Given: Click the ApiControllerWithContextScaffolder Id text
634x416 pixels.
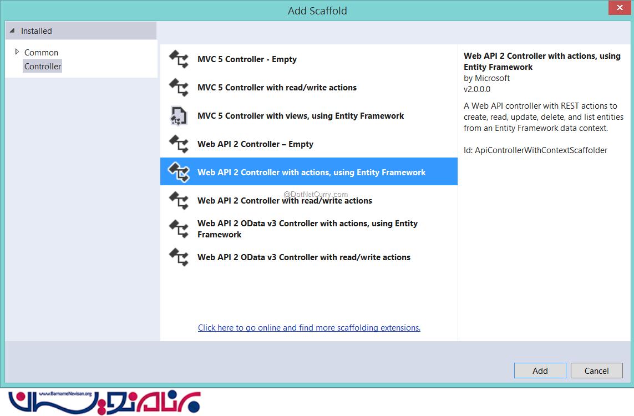Looking at the screenshot, I should [x=535, y=150].
